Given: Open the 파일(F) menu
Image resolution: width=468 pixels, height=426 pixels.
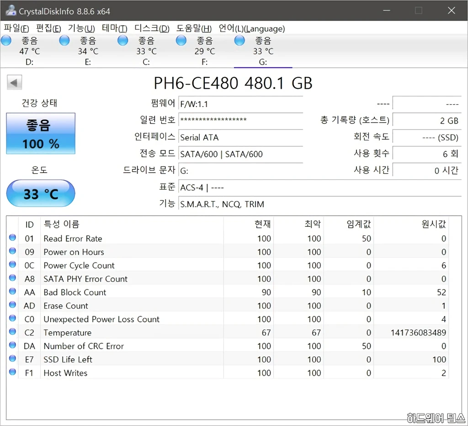Looking at the screenshot, I should [x=16, y=28].
